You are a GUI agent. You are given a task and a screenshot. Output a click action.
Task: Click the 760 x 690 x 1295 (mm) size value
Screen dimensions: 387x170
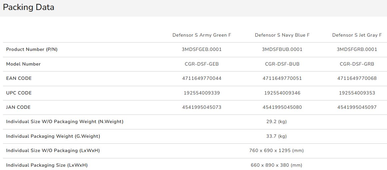(x=276, y=150)
